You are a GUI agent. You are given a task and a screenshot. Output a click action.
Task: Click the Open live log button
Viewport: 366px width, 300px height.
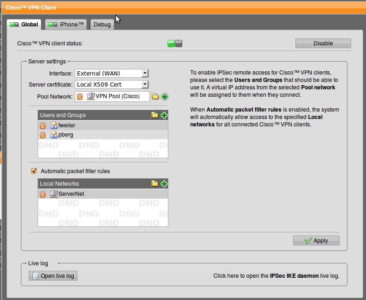click(53, 276)
